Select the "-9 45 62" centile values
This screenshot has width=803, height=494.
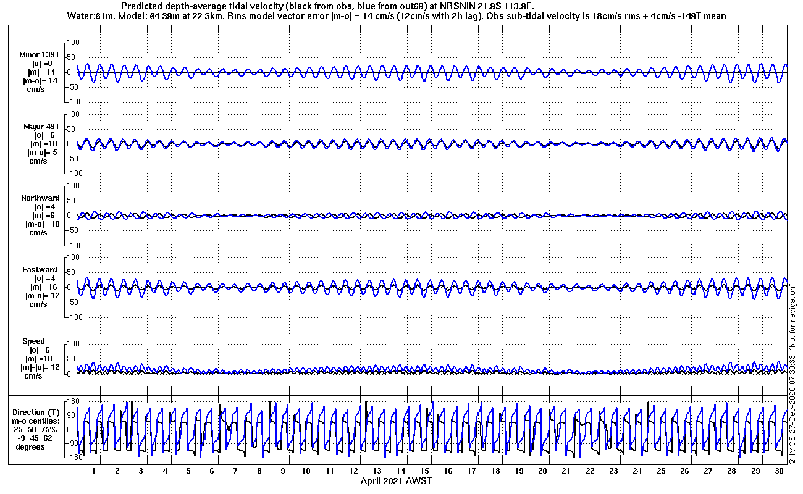[35, 438]
